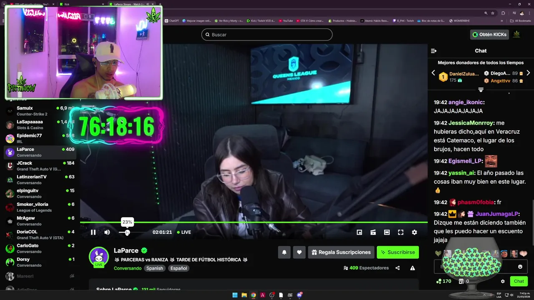Click username JessicaMonrroy in chat
The height and width of the screenshot is (300, 534).
click(471, 123)
